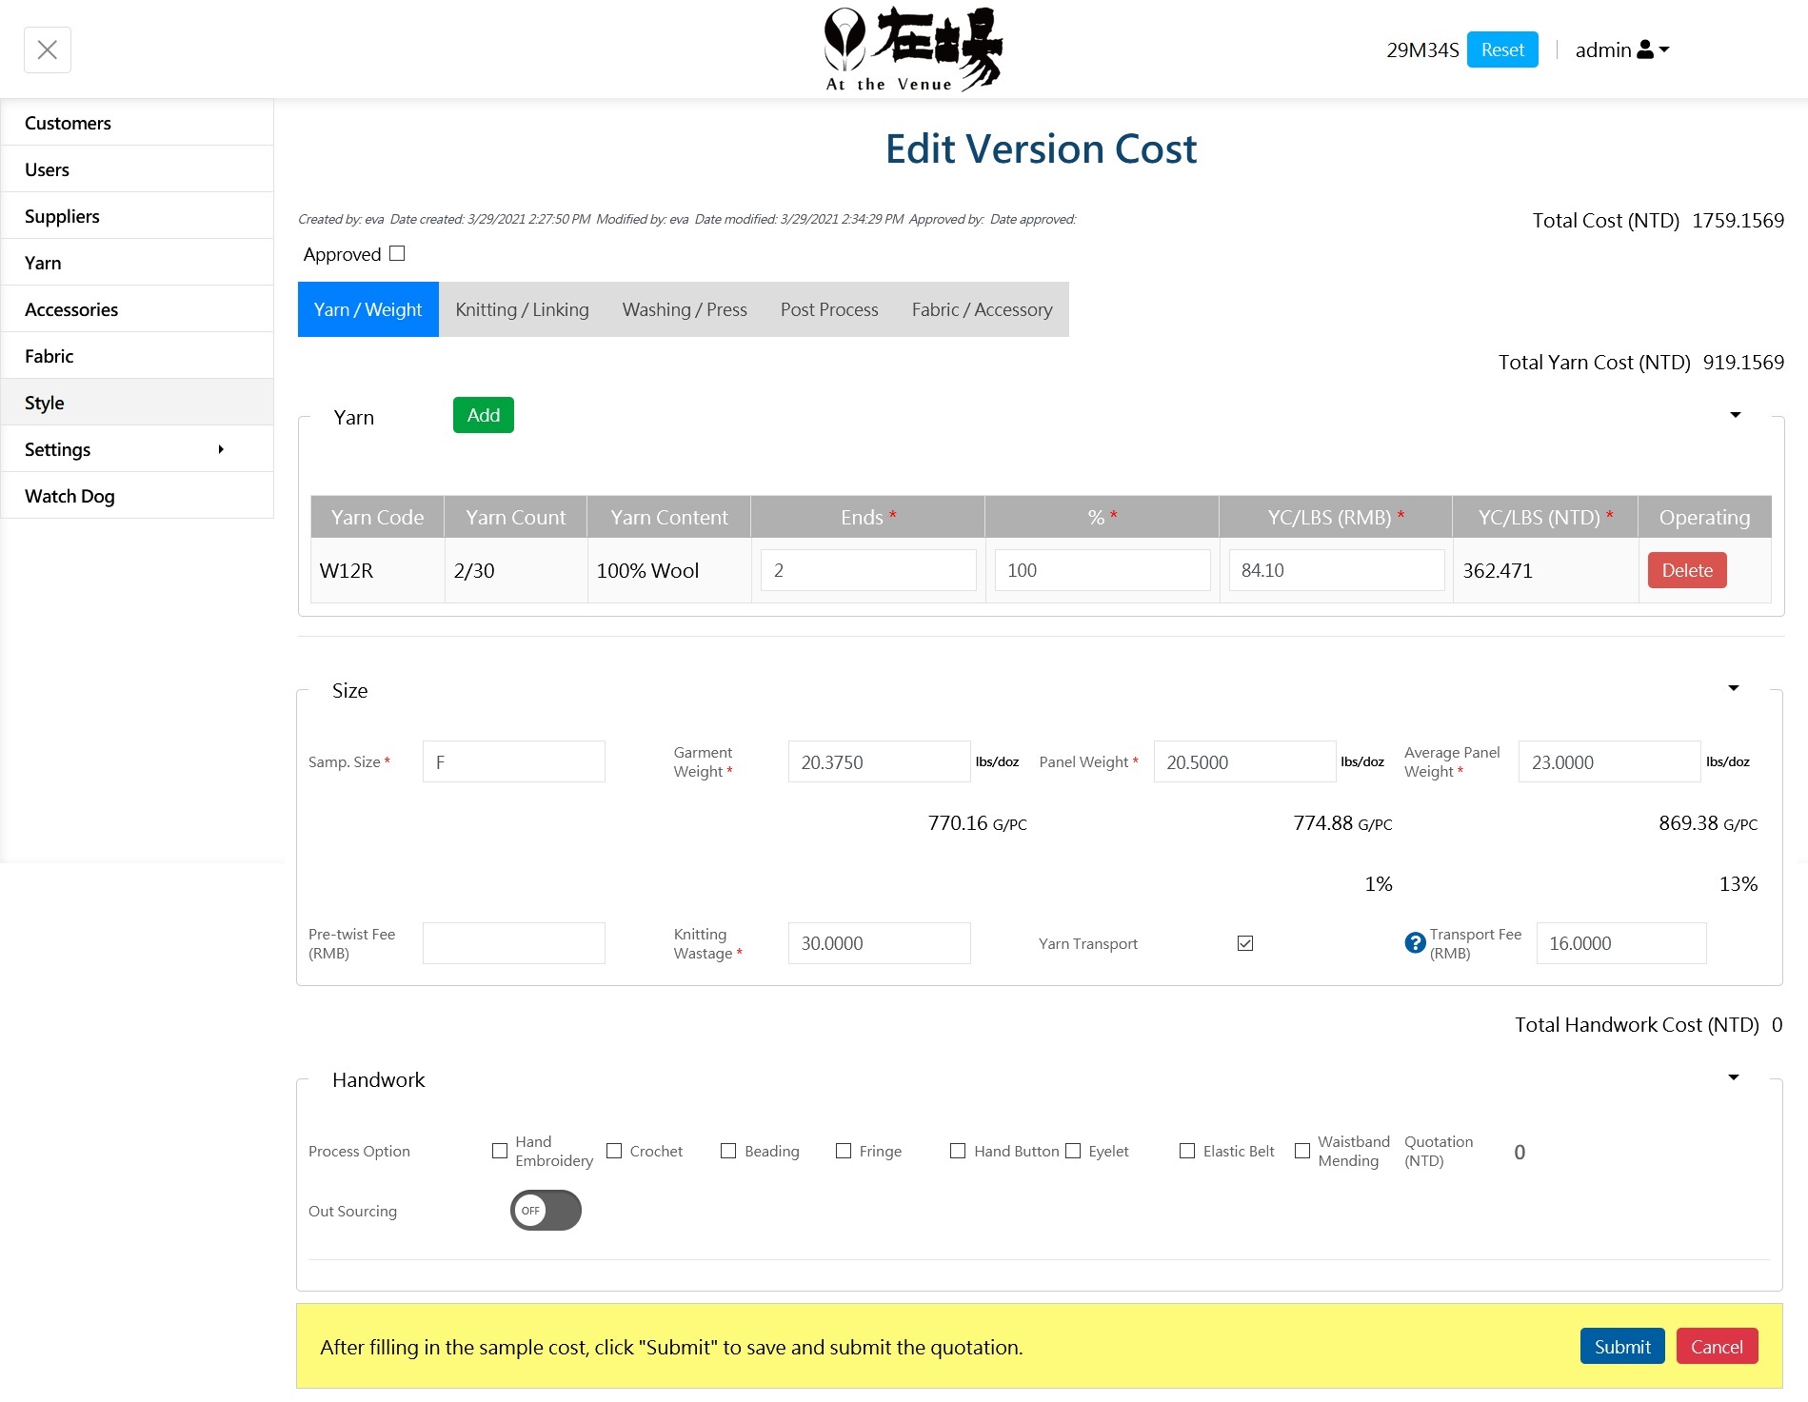Viewport: 1808px width, 1402px height.
Task: Enable the Hand Embroidery checkbox
Action: point(500,1151)
